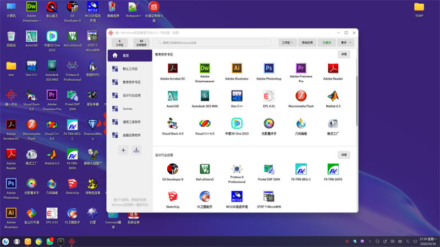The image size is (440, 247).
Task: Click the plus icon to add workspace
Action: pyautogui.click(x=123, y=150)
